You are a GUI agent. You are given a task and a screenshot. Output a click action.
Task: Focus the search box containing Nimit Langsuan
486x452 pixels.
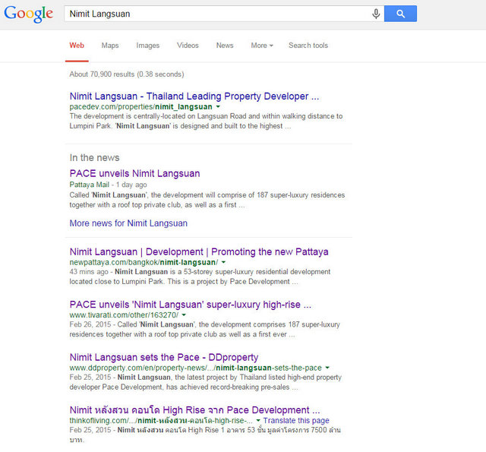coord(217,14)
